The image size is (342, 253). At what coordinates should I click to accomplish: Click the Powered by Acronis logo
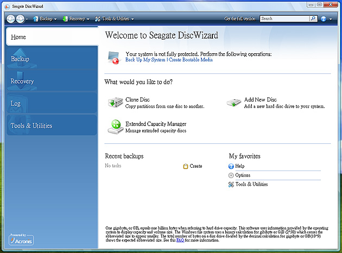pos(21,239)
